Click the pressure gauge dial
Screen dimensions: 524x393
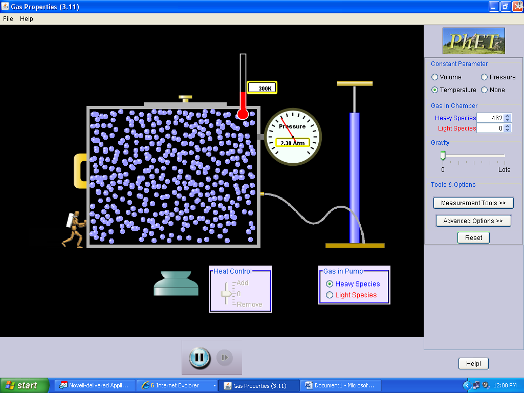pyautogui.click(x=292, y=137)
